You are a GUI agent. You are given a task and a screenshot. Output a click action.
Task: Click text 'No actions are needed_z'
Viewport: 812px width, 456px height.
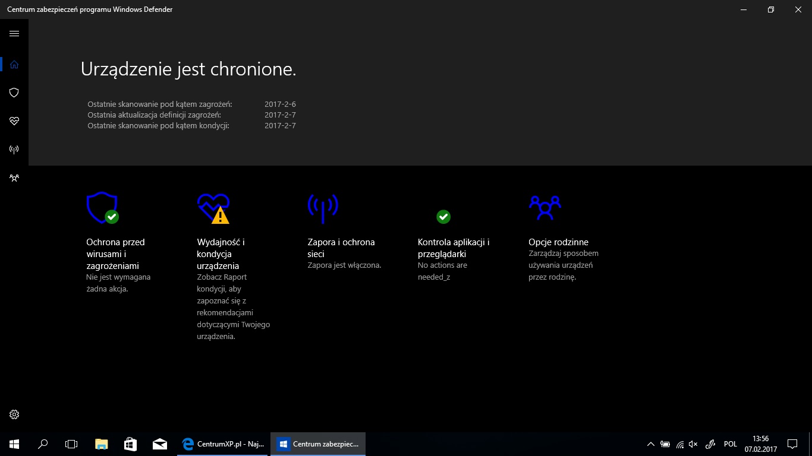pos(442,271)
